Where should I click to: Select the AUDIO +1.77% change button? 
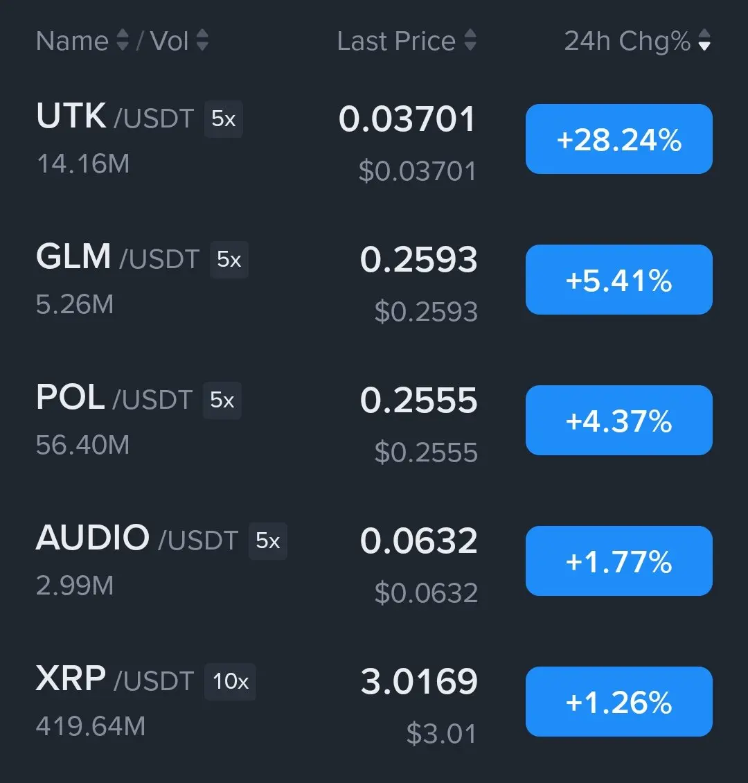click(x=618, y=561)
